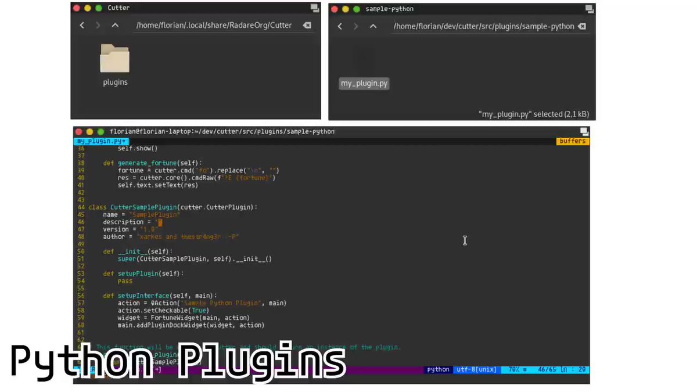
Task: Click the python filetype in status line
Action: [x=438, y=369]
